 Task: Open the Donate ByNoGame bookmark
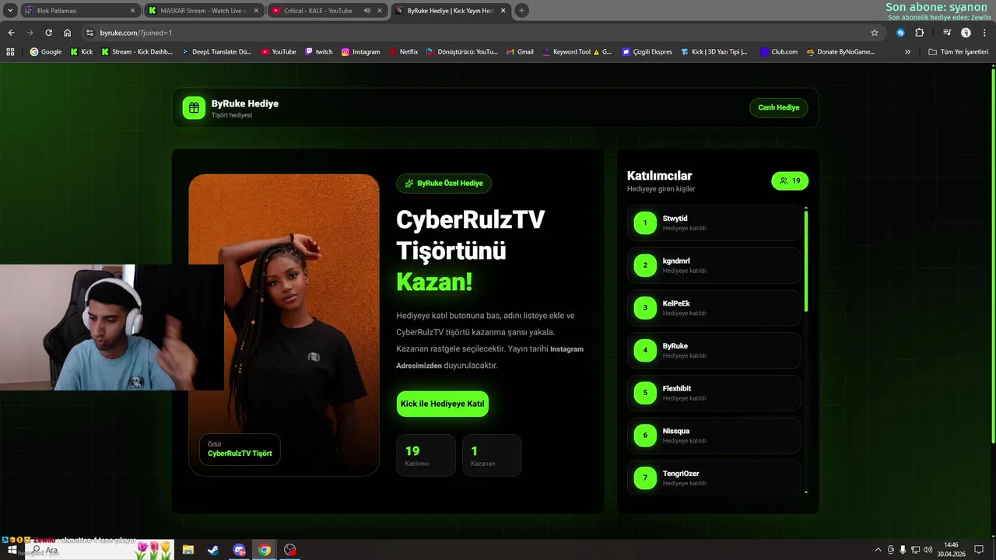pos(841,52)
